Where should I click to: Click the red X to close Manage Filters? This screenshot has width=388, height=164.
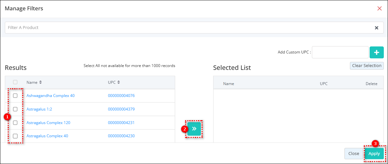pyautogui.click(x=379, y=8)
